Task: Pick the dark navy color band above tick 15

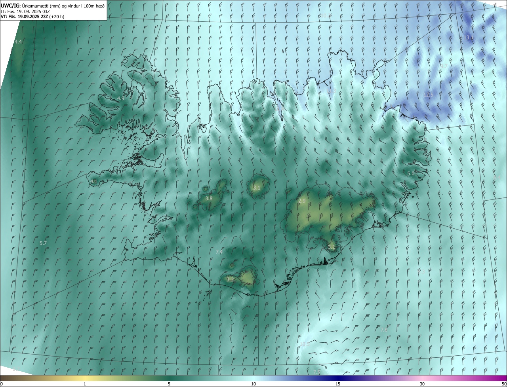Action: coord(338,378)
